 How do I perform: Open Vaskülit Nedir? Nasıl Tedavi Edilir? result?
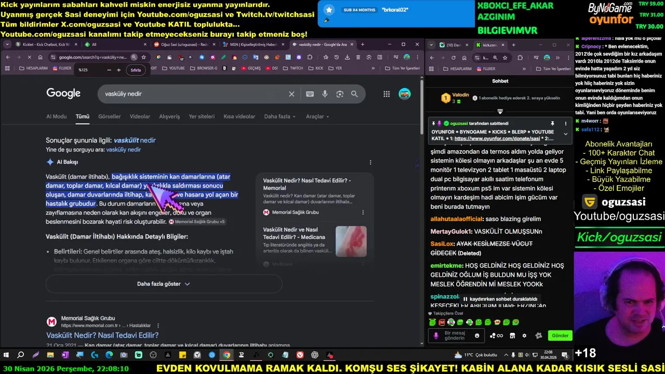tap(102, 336)
